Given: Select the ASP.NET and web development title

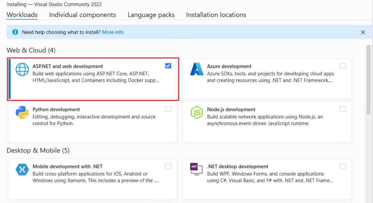Looking at the screenshot, I should pos(68,66).
